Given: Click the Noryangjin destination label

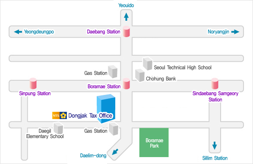Looking at the screenshot, I should click(x=218, y=32).
